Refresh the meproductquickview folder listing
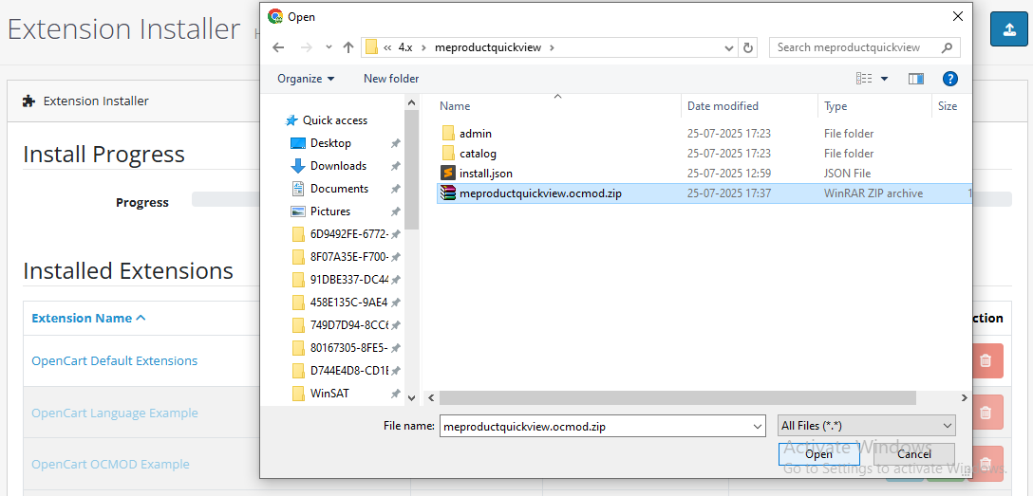 click(748, 47)
